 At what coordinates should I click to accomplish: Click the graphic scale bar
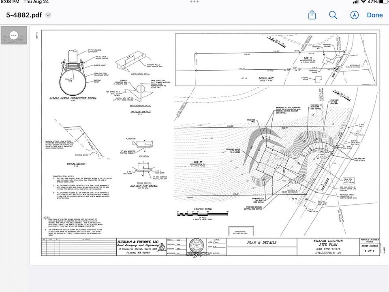pyautogui.click(x=203, y=214)
